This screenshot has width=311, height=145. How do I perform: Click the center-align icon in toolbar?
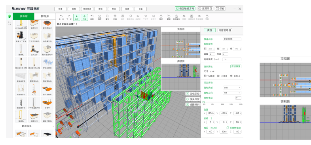click(146, 16)
